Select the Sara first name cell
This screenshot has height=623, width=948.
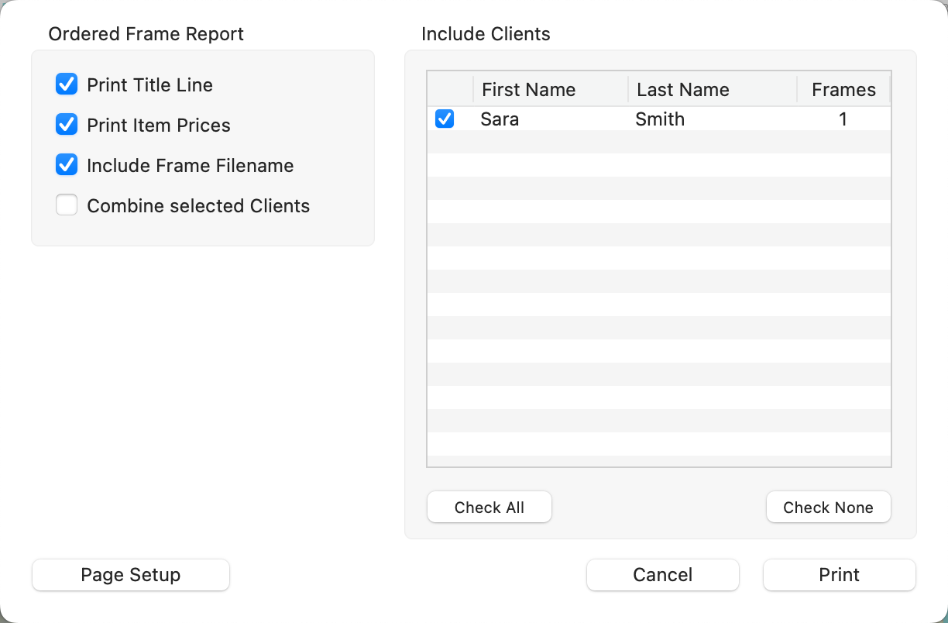(x=500, y=119)
